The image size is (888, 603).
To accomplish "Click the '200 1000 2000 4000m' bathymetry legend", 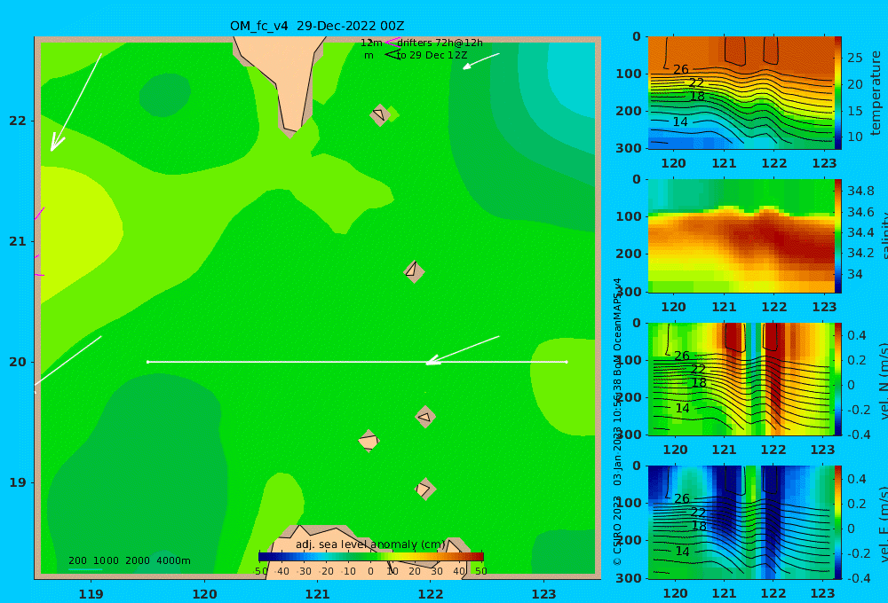I will pos(129,560).
